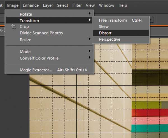Click the red stripe in the image canvas
The height and width of the screenshot is (138, 168).
[150, 113]
